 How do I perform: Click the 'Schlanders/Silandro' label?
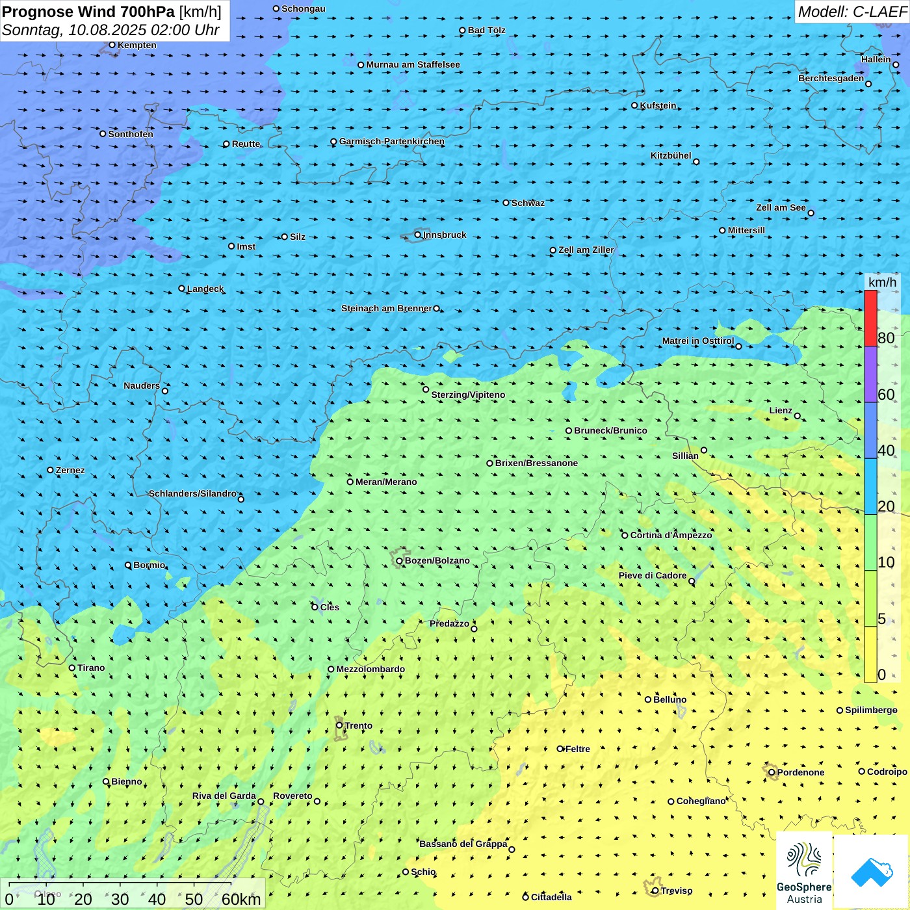[192, 493]
